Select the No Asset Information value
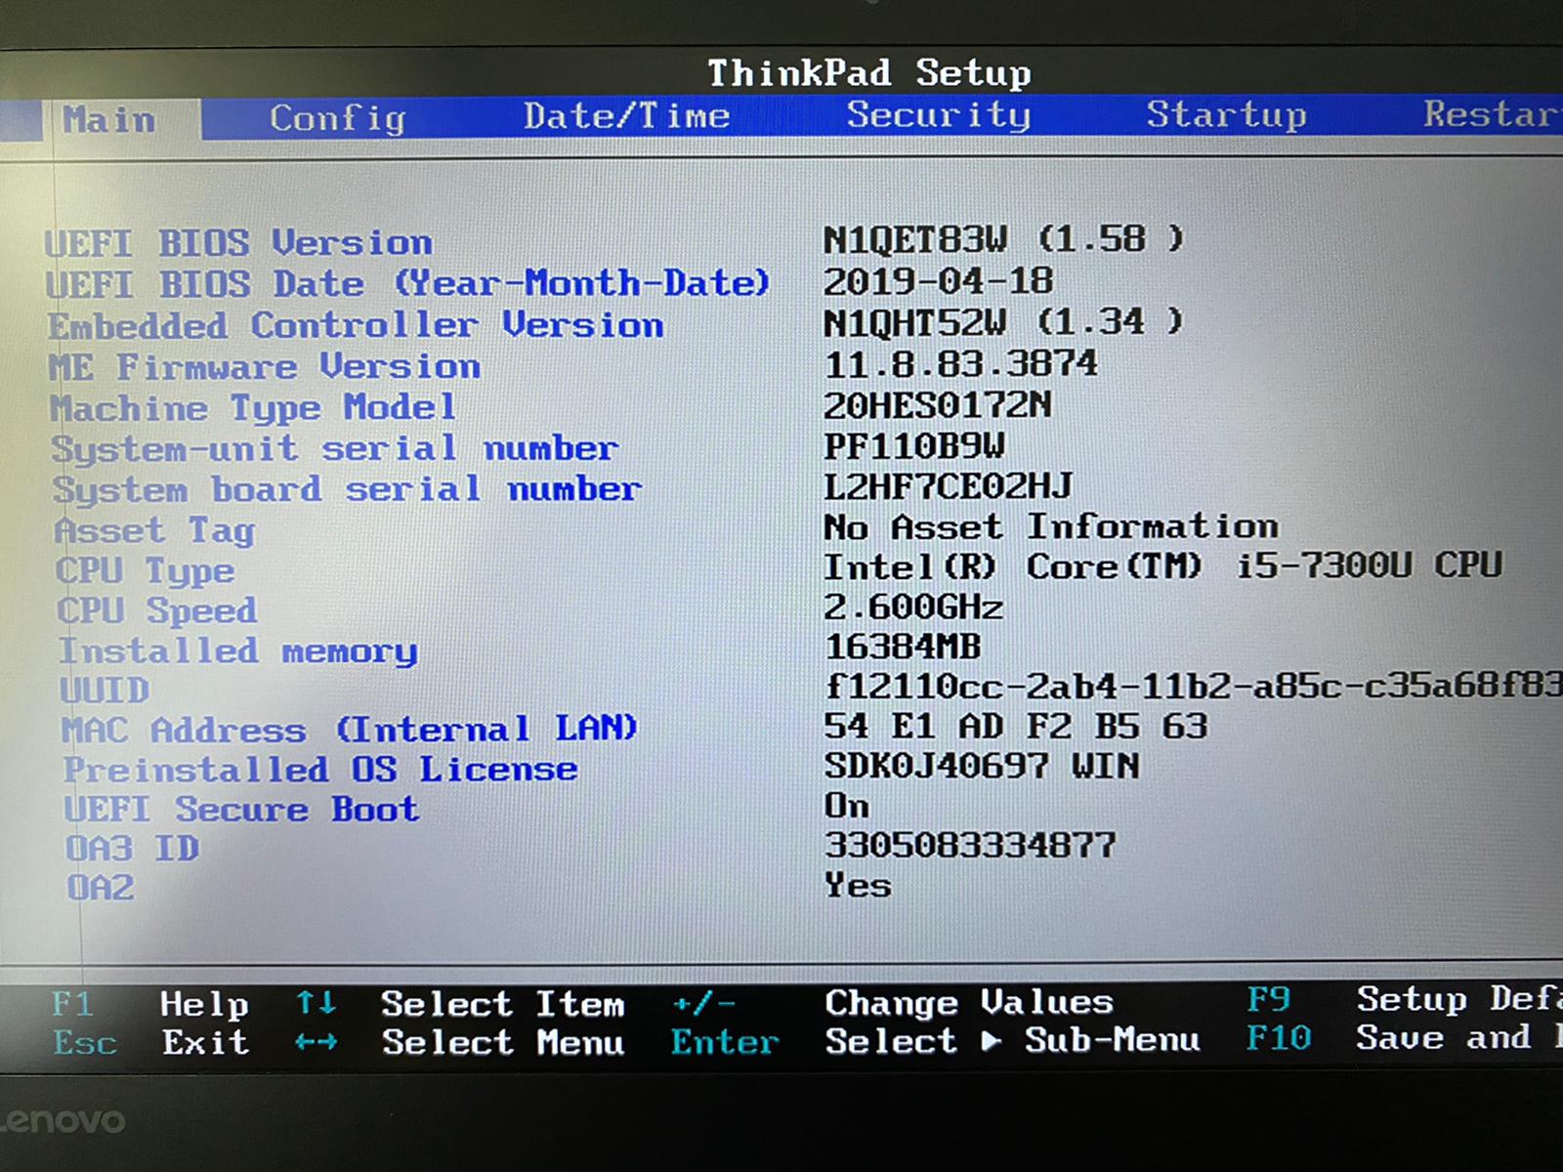 coord(1050,527)
